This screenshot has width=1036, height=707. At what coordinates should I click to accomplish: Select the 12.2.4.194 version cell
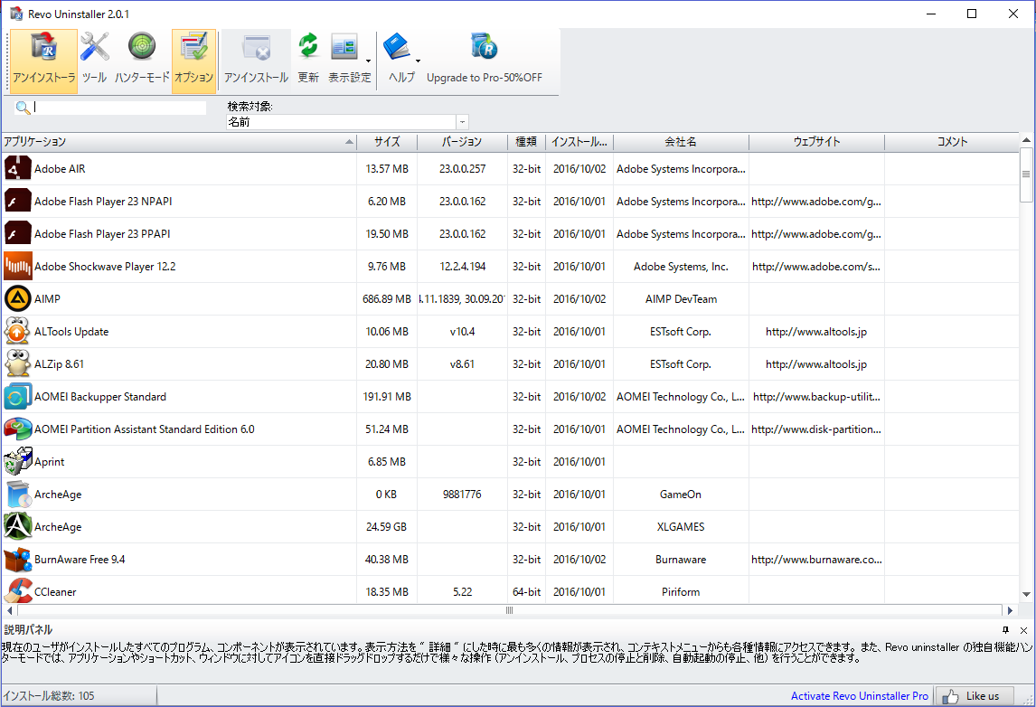pos(462,267)
